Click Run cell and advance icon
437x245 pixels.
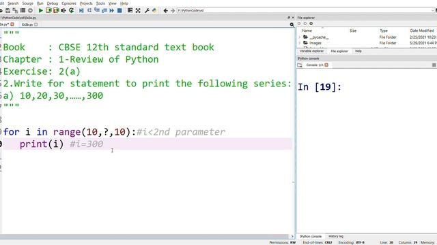click(56, 10)
